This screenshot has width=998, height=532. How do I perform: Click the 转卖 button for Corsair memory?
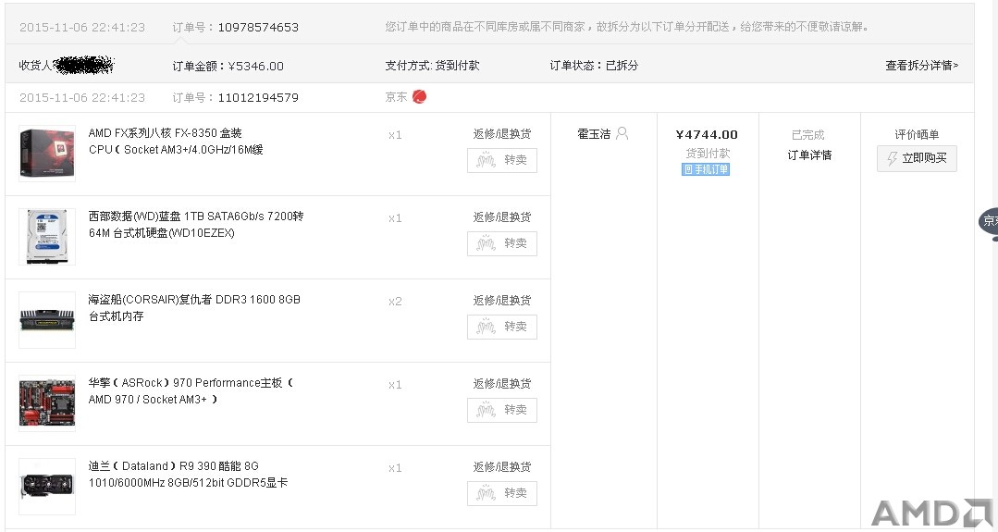tap(502, 328)
